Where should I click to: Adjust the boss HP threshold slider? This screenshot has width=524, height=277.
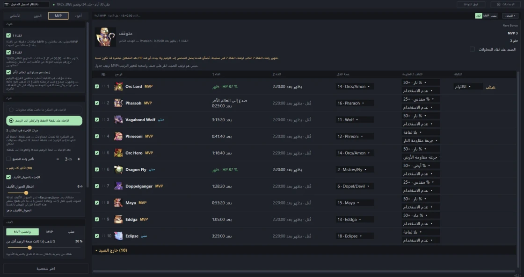pos(30,248)
